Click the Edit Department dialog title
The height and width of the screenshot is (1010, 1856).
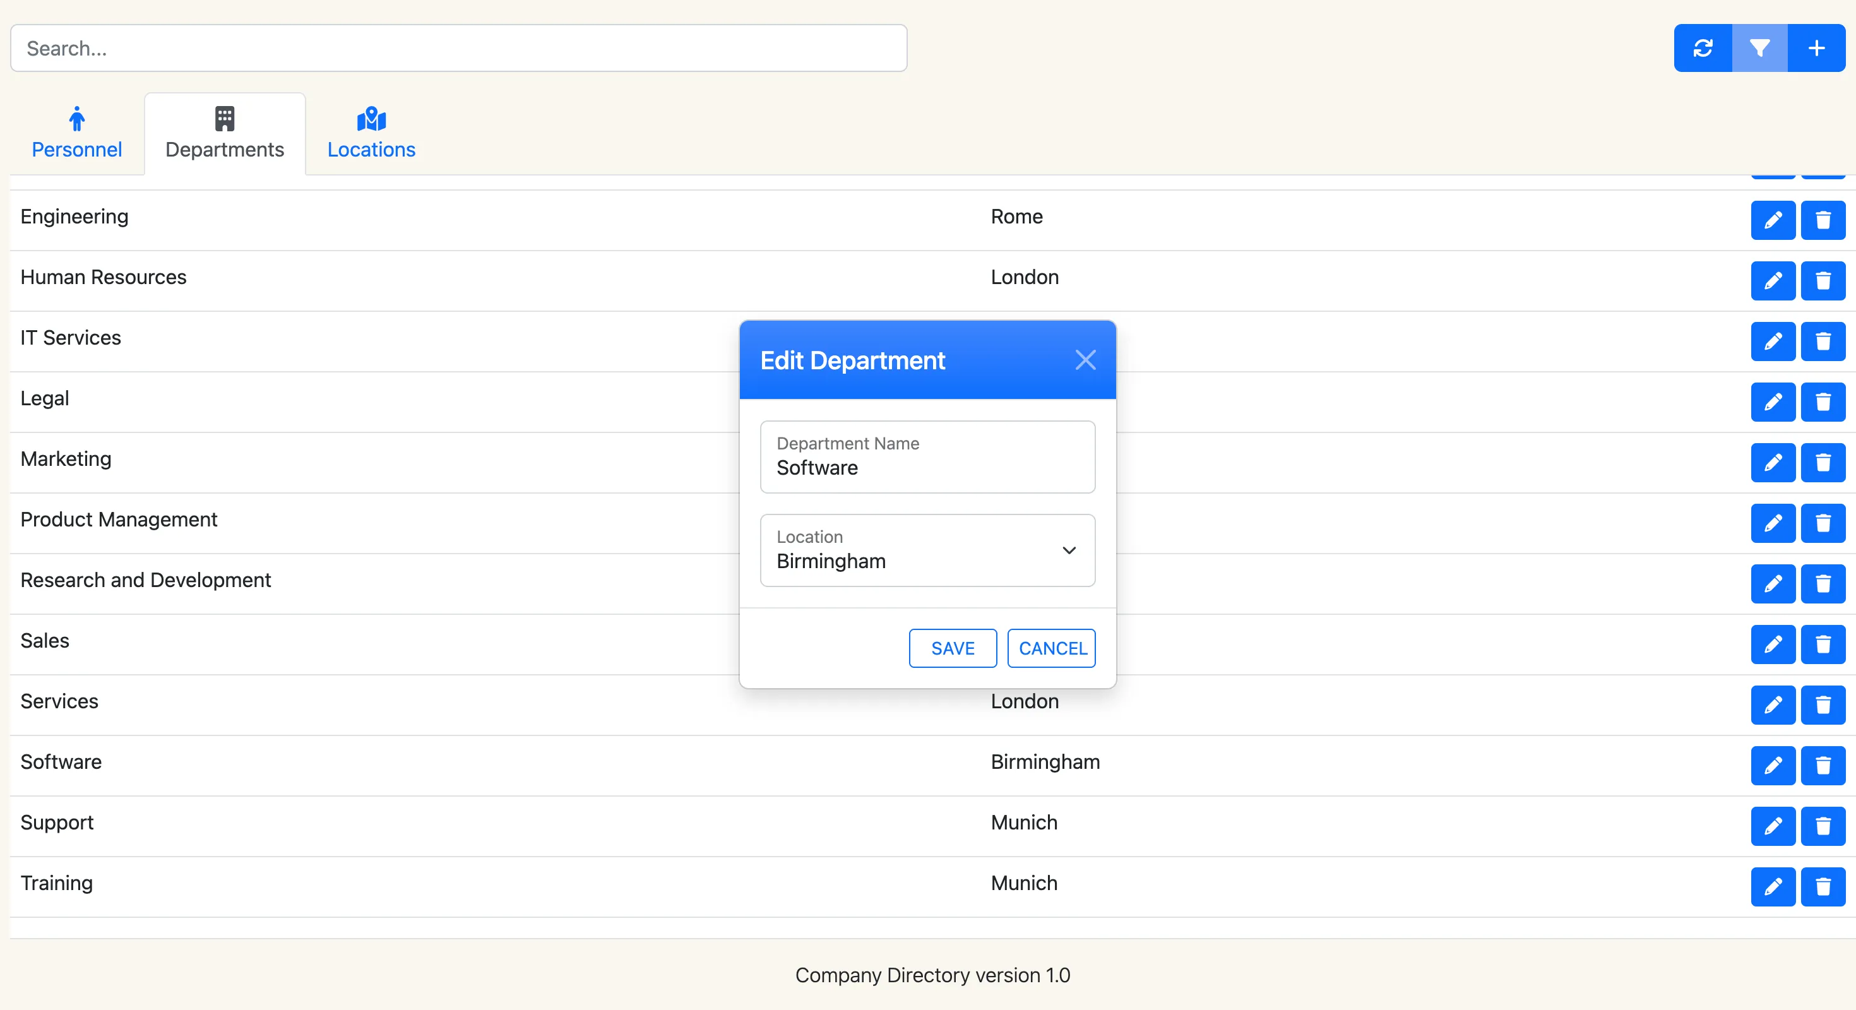tap(852, 360)
